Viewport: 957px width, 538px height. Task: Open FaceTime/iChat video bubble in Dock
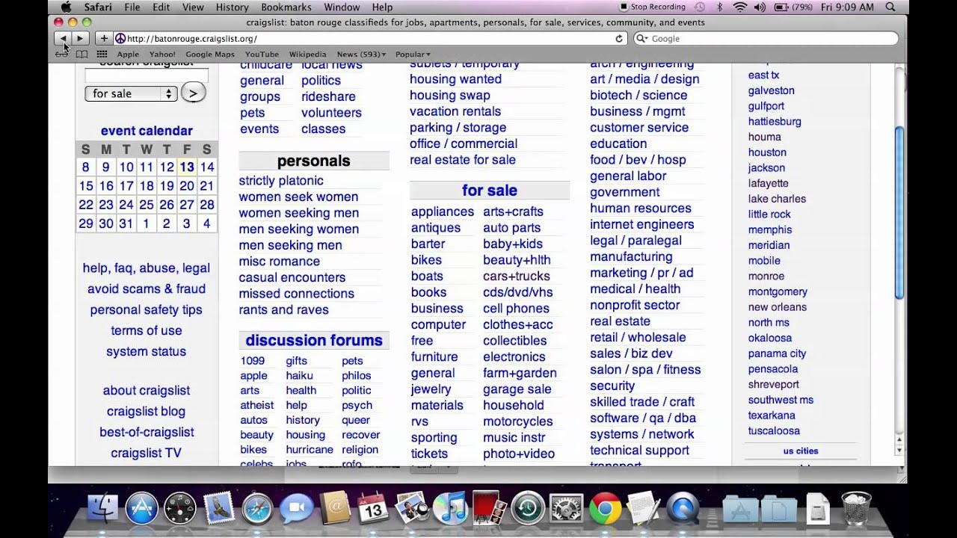[296, 509]
